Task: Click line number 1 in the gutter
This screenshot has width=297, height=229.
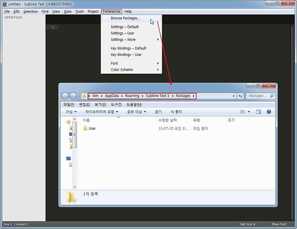Action: pyautogui.click(x=53, y=27)
